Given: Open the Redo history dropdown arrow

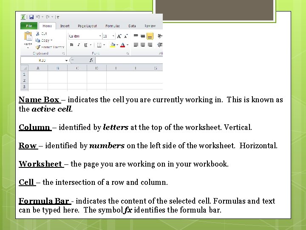Looking at the screenshot, I should [52, 17].
